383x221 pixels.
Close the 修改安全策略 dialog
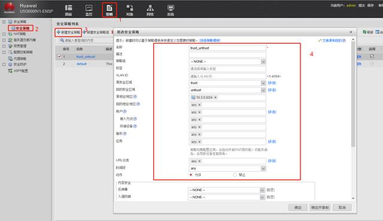click(351, 32)
